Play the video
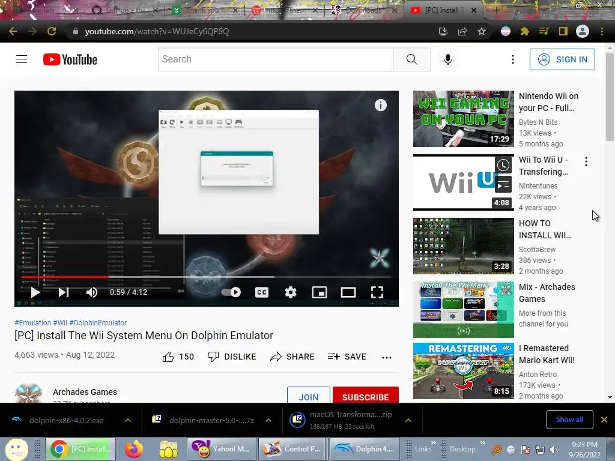Image resolution: width=615 pixels, height=461 pixels. point(35,292)
